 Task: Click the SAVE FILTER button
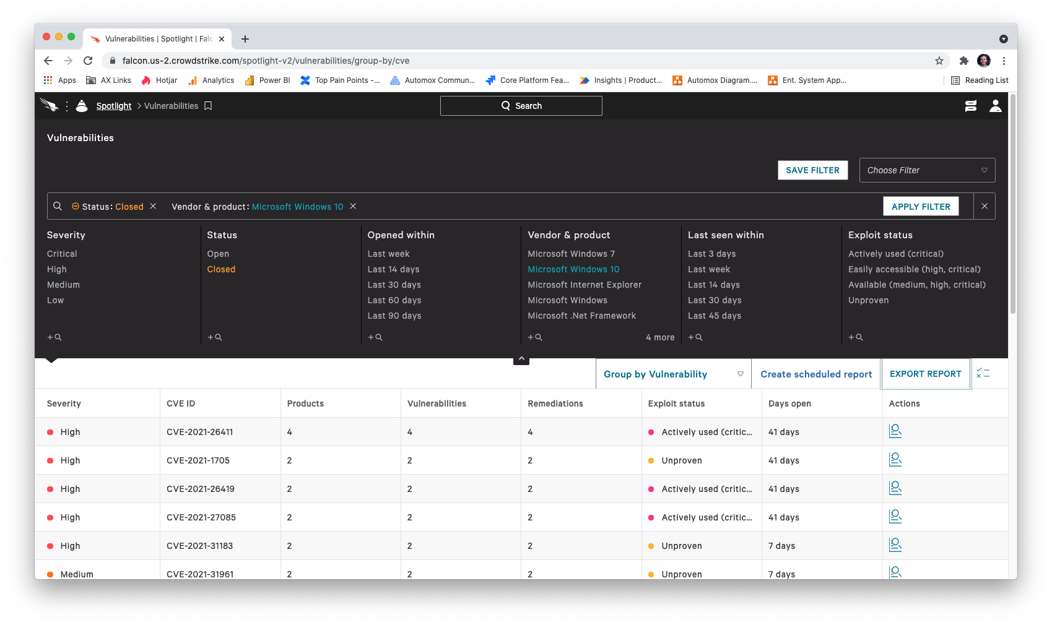click(812, 170)
